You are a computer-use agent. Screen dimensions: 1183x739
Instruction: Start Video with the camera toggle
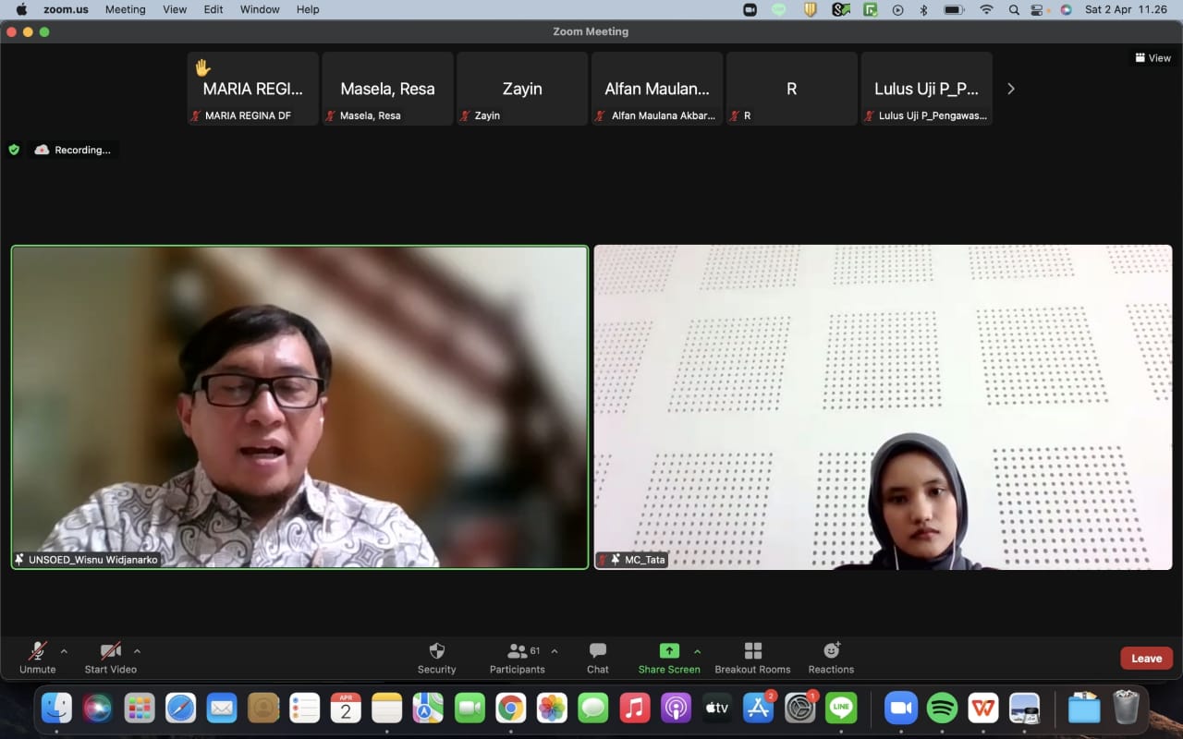(x=110, y=651)
